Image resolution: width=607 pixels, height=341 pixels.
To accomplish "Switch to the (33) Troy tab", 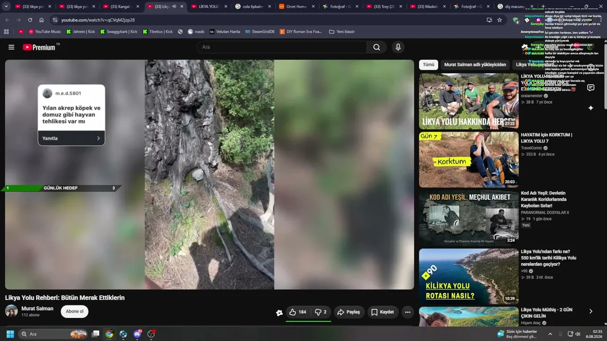I will tap(385, 7).
